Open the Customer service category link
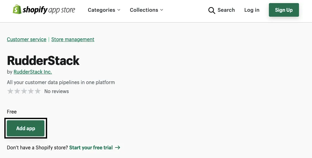The image size is (312, 158). pyautogui.click(x=27, y=39)
